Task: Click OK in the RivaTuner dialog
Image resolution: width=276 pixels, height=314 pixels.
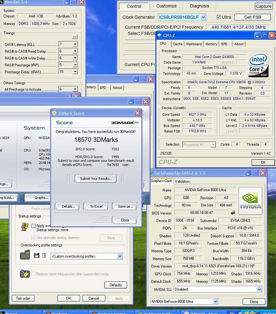Action: click(68, 298)
